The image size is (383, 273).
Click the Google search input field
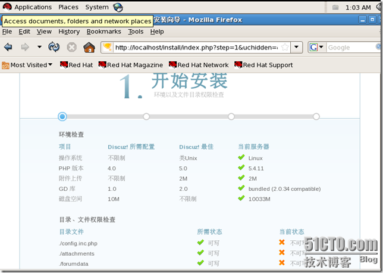coord(351,47)
